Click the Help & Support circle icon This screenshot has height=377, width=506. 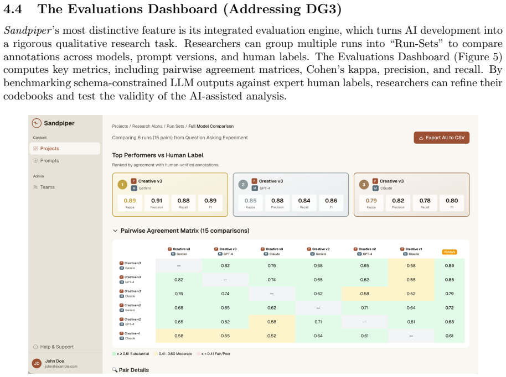click(35, 347)
